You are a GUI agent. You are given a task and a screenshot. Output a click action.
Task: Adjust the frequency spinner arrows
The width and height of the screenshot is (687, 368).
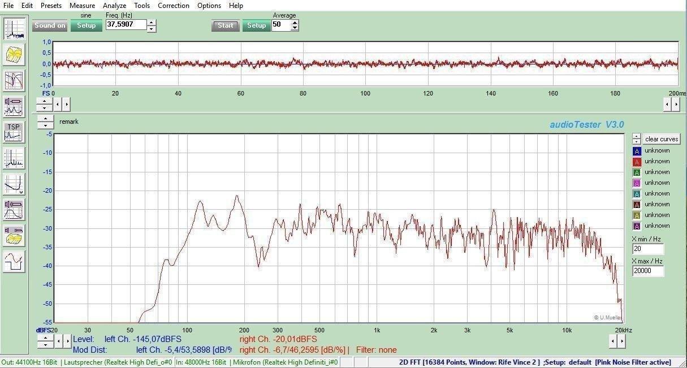(152, 25)
